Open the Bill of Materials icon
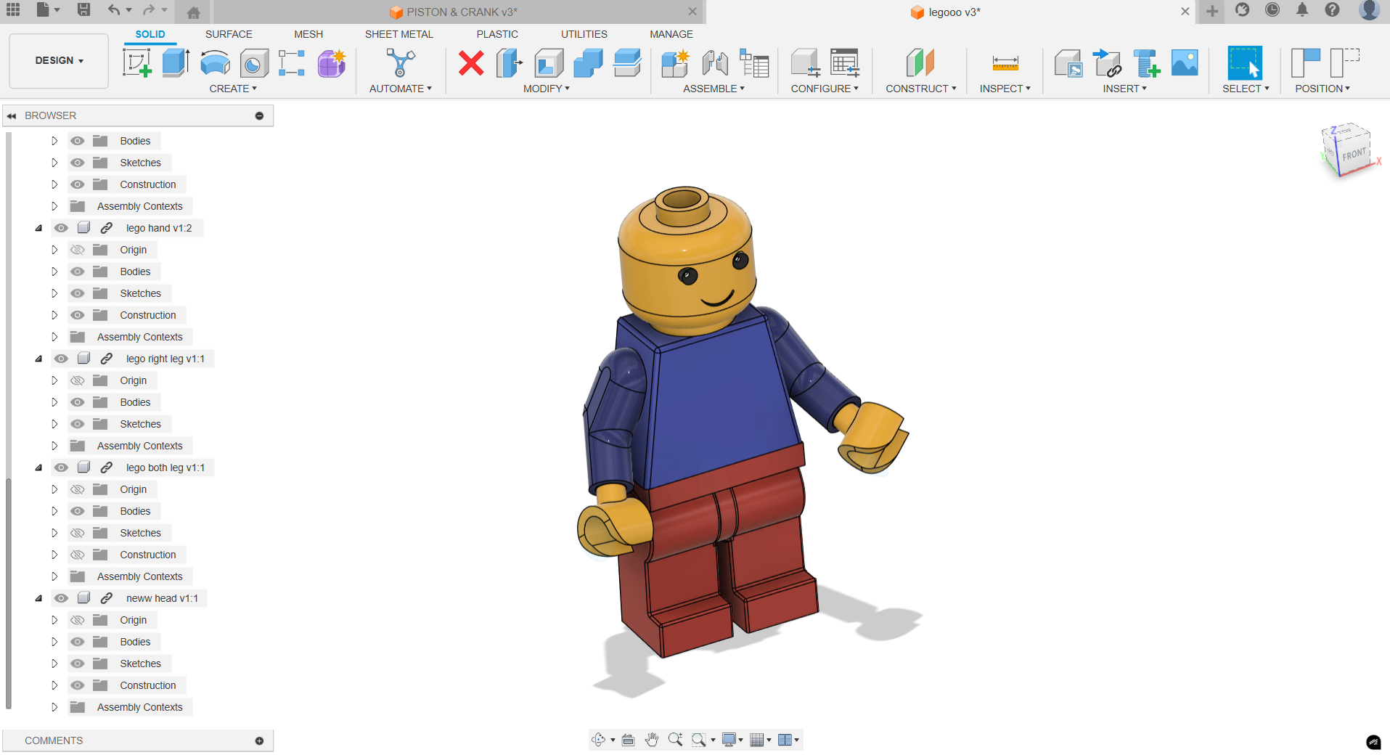This screenshot has height=755, width=1390. tap(754, 63)
